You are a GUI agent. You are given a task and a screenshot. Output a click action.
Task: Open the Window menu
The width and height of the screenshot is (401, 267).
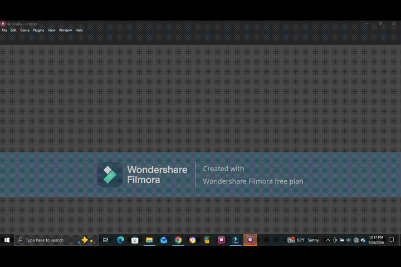(66, 30)
